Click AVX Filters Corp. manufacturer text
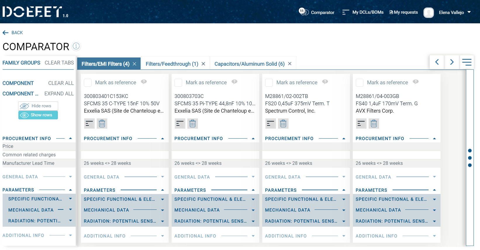Image resolution: width=480 pixels, height=250 pixels. (375, 111)
